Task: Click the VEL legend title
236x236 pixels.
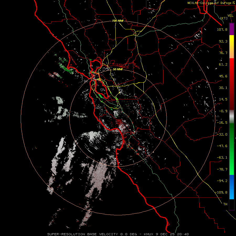Action: click(230, 16)
